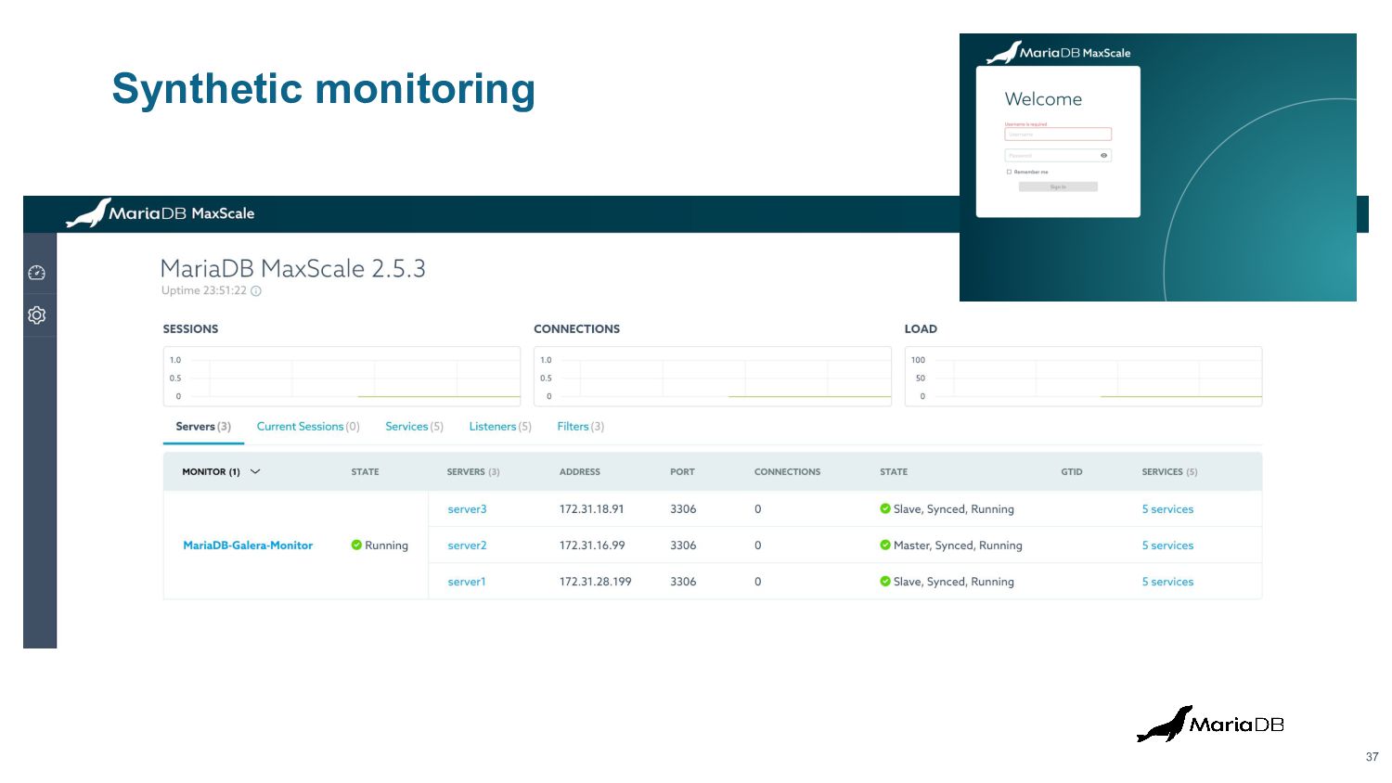Click the green status icon beside Running

tap(356, 546)
